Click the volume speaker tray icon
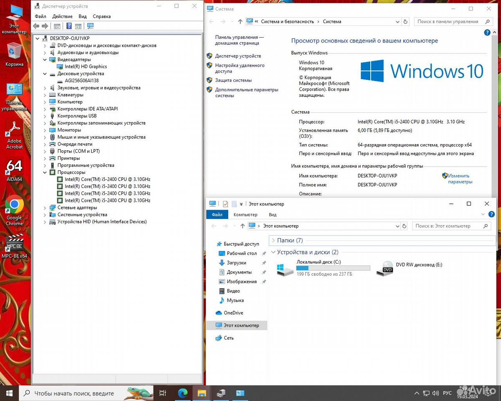This screenshot has width=501, height=401. tap(436, 393)
